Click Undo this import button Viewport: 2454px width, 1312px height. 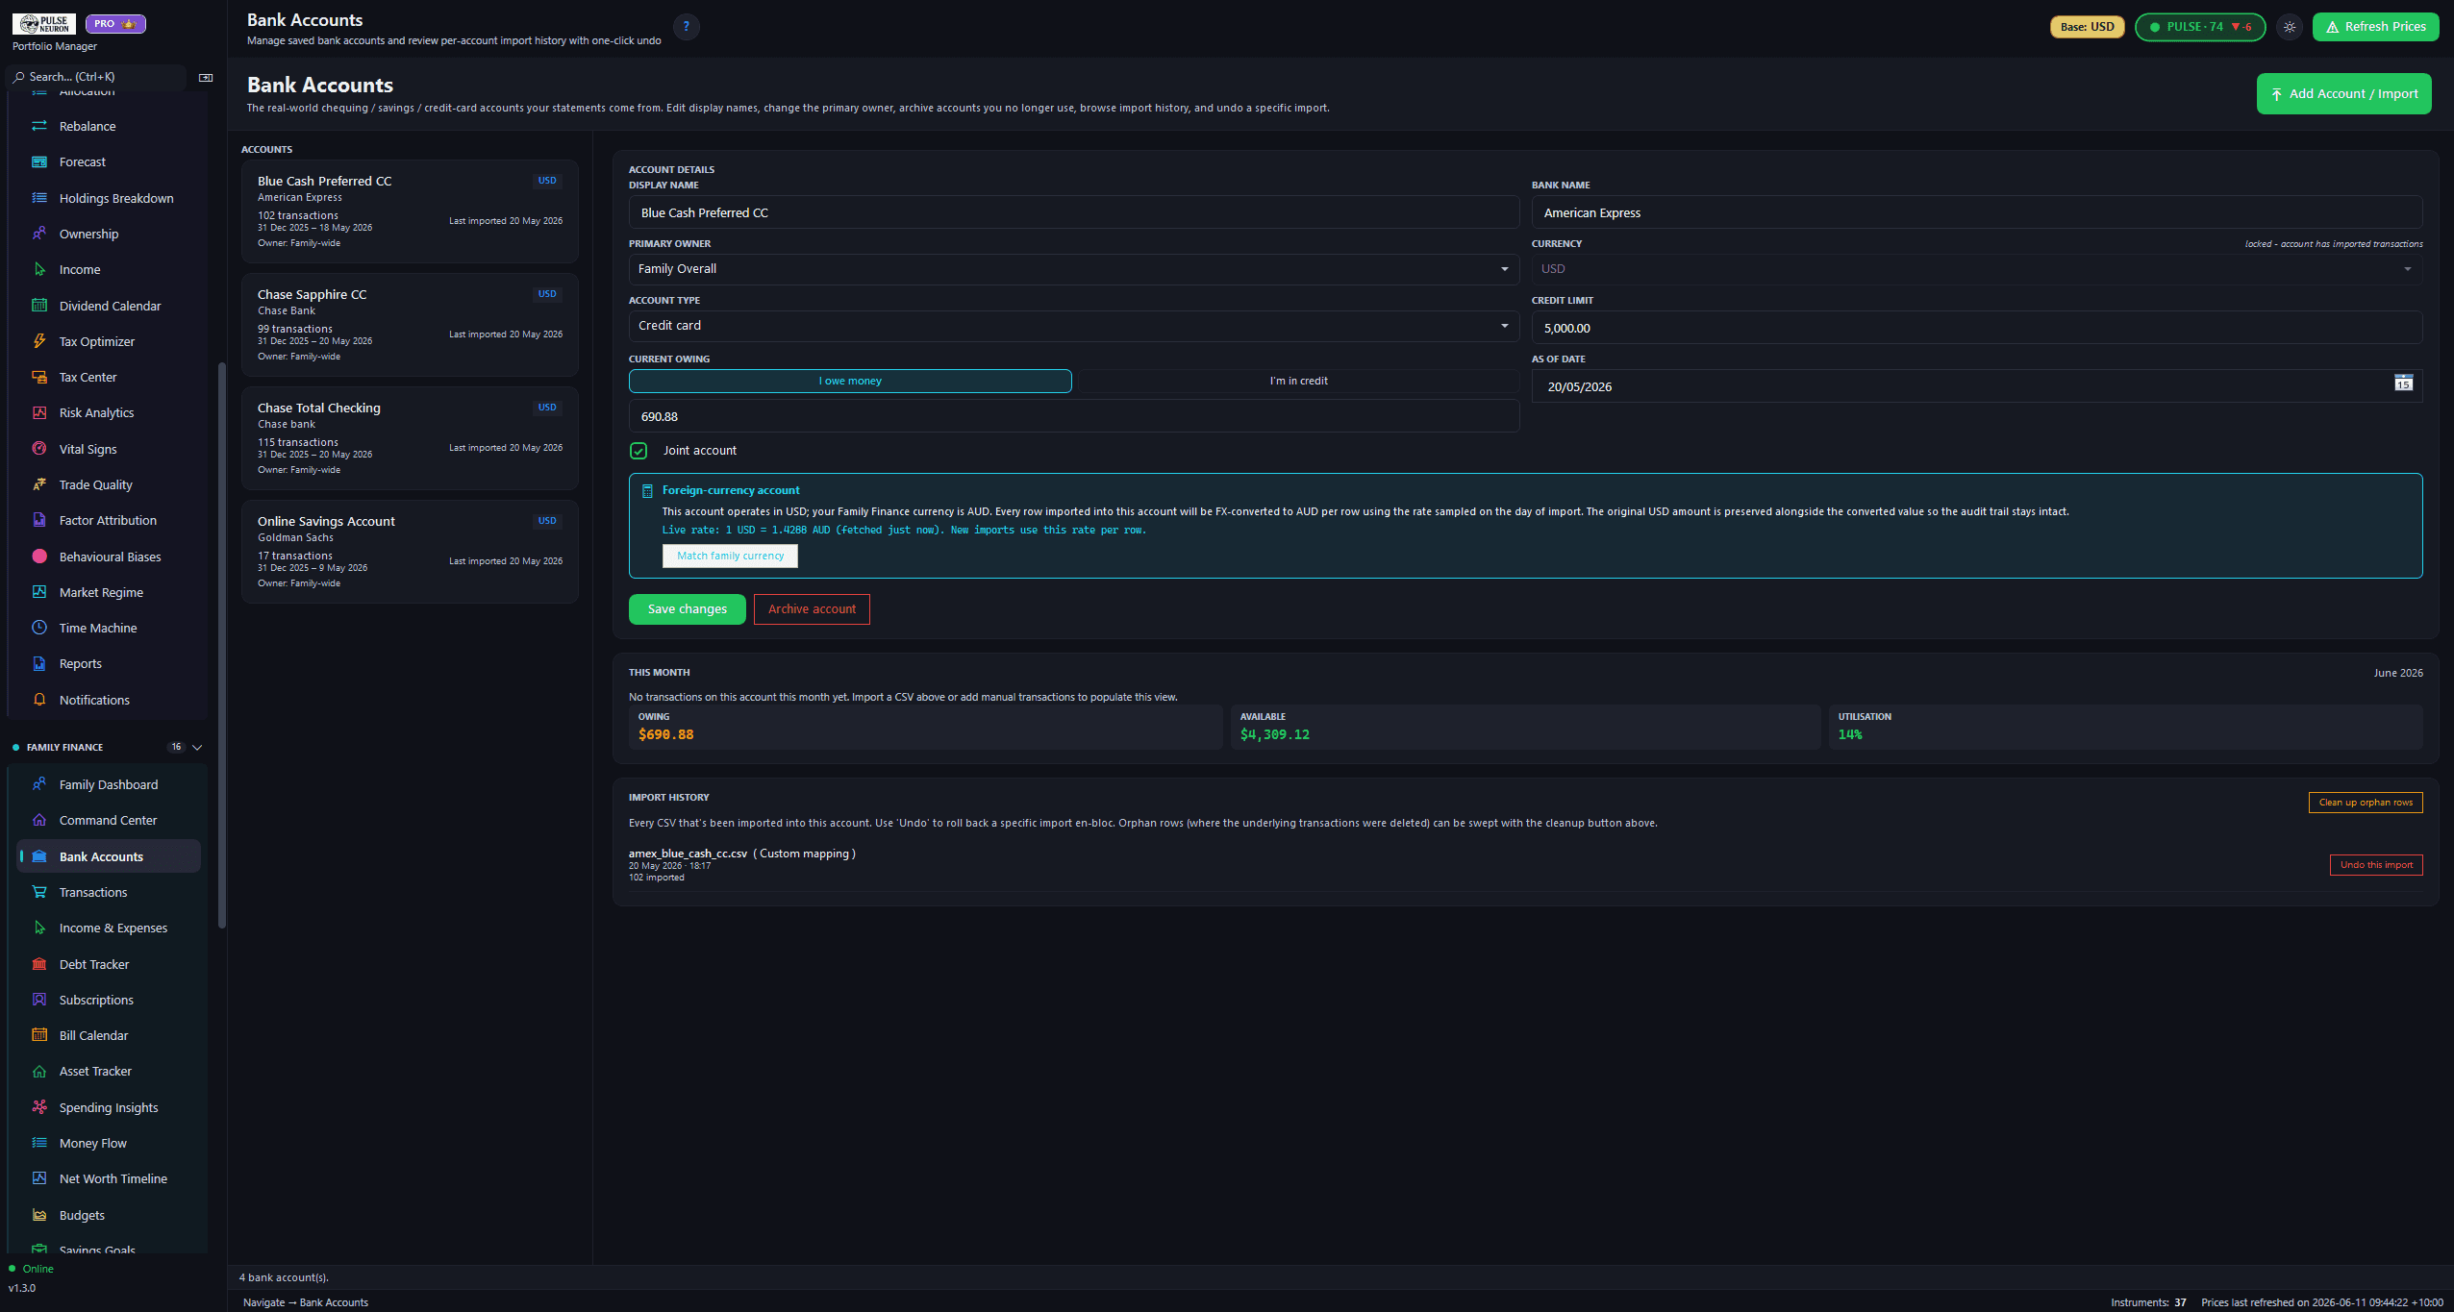2375,865
